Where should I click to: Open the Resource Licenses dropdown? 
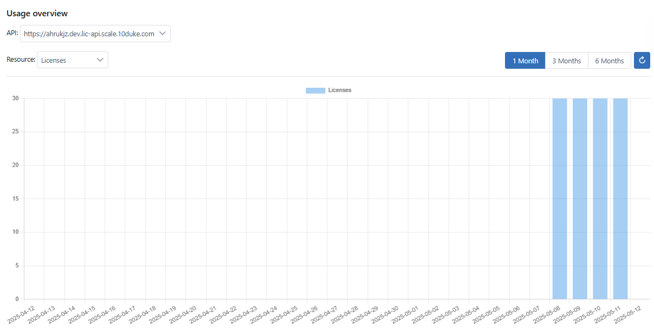click(73, 60)
